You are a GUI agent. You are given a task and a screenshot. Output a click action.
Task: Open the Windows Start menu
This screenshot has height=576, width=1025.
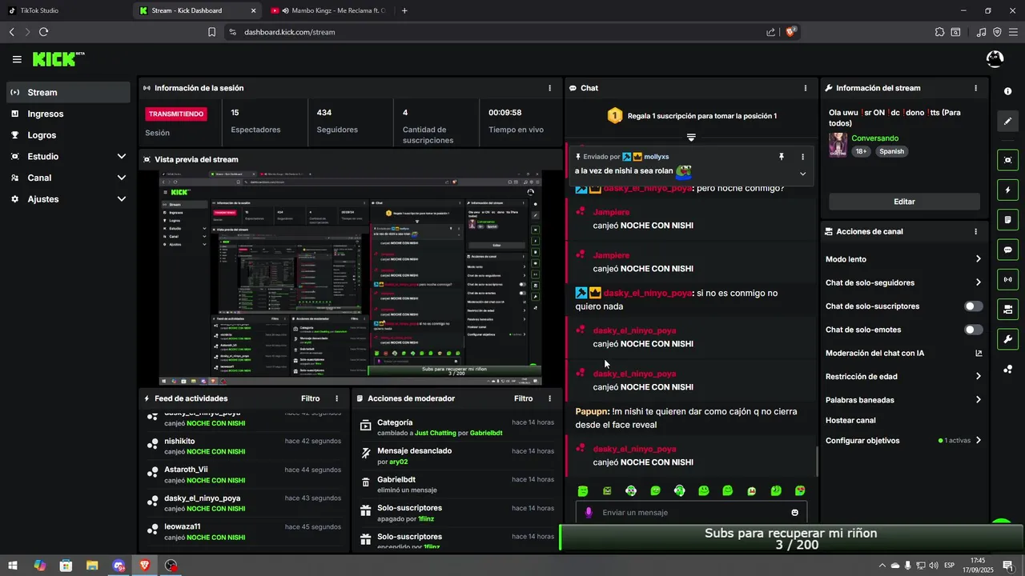tap(14, 566)
